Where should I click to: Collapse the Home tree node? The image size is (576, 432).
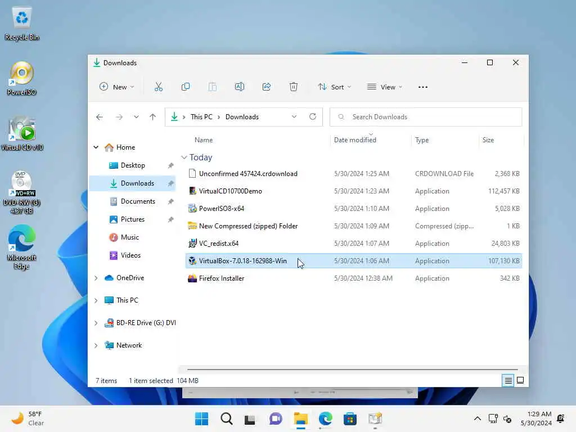pyautogui.click(x=96, y=147)
